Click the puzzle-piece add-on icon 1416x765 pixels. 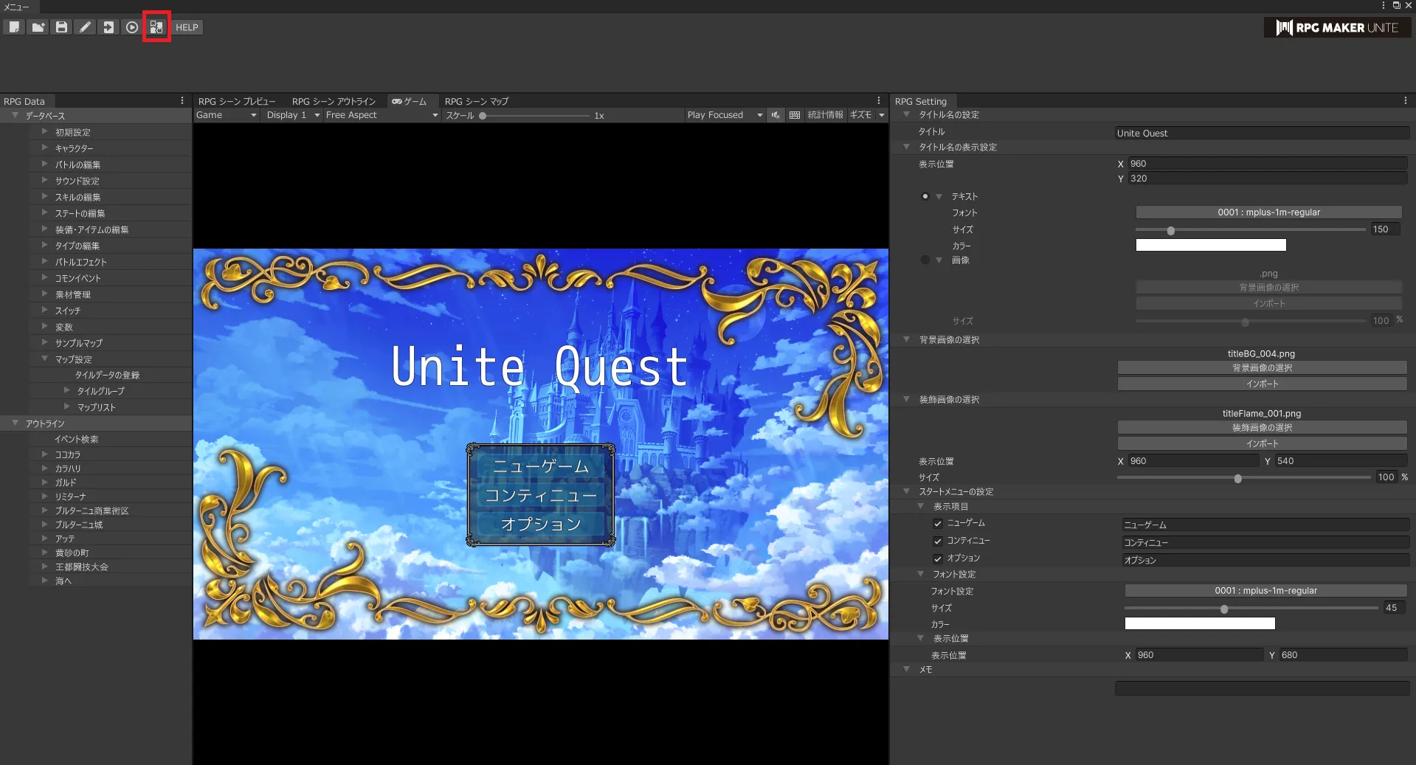(x=156, y=27)
